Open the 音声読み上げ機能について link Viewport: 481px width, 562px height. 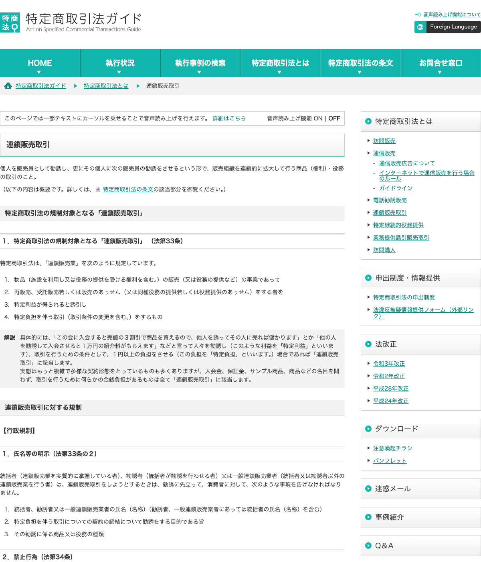pos(452,14)
